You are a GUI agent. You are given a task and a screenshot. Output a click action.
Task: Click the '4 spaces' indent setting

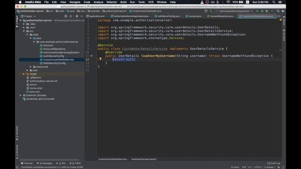click(269, 167)
